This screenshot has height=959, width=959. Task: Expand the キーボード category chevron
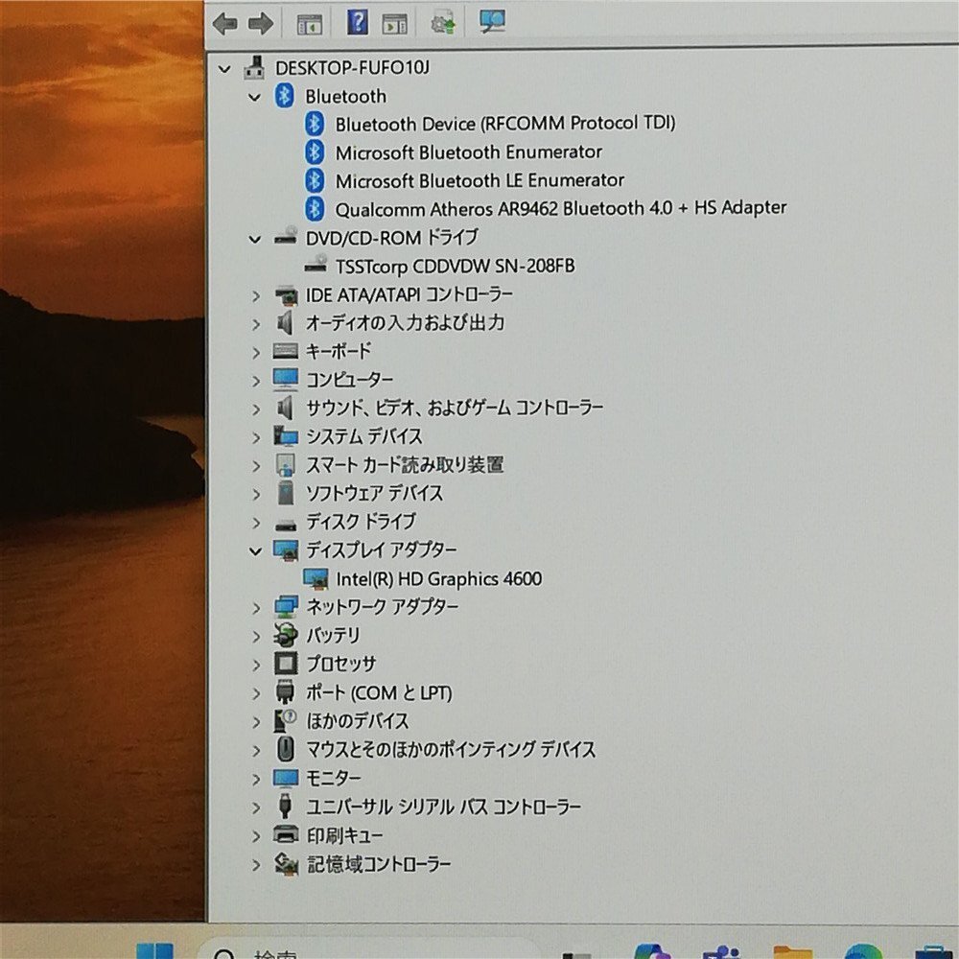(x=256, y=353)
